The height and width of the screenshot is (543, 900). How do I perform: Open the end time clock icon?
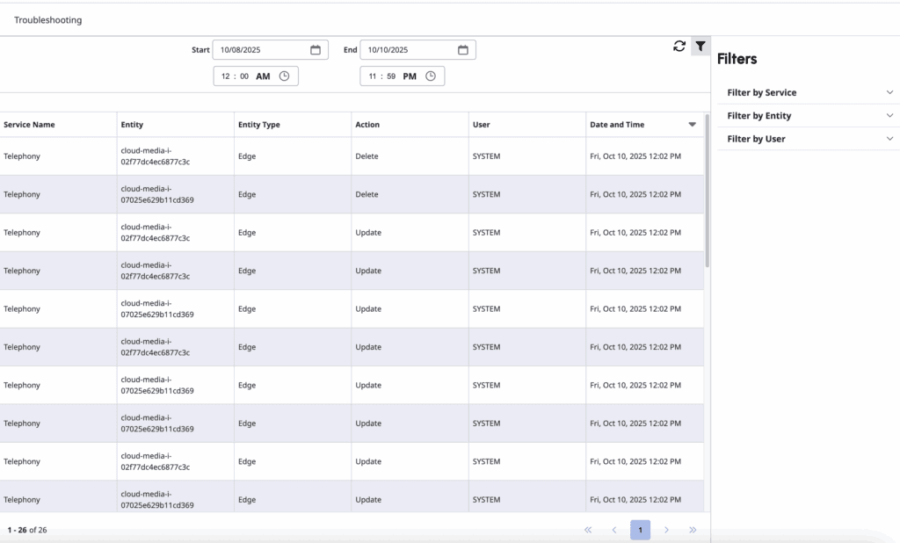[430, 76]
